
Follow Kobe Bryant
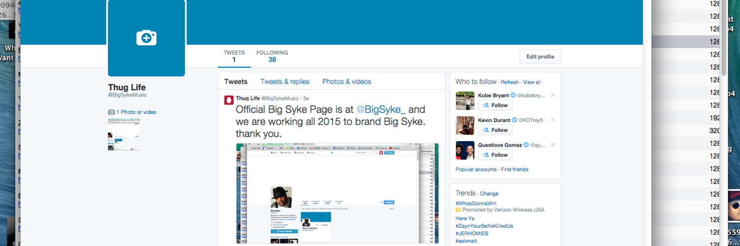pos(495,105)
